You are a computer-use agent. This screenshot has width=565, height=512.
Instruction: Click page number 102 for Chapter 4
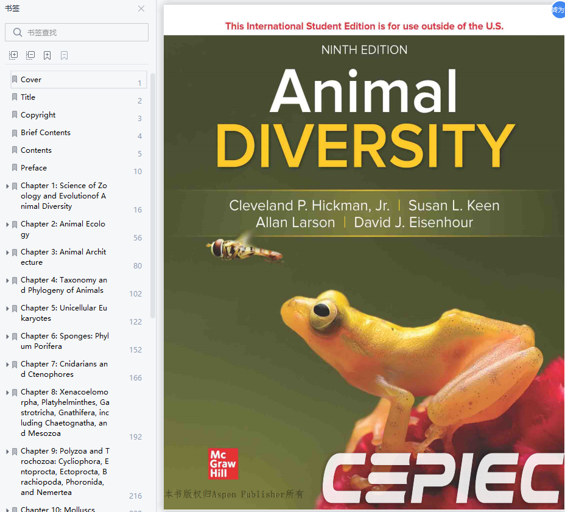pos(136,294)
